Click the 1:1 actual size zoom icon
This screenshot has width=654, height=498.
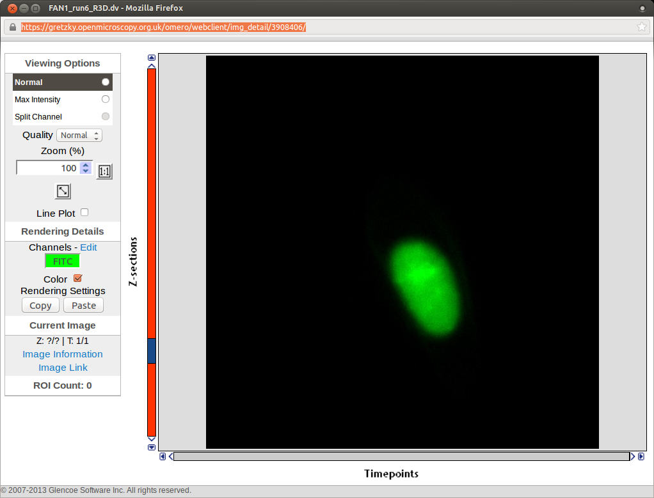pyautogui.click(x=104, y=171)
